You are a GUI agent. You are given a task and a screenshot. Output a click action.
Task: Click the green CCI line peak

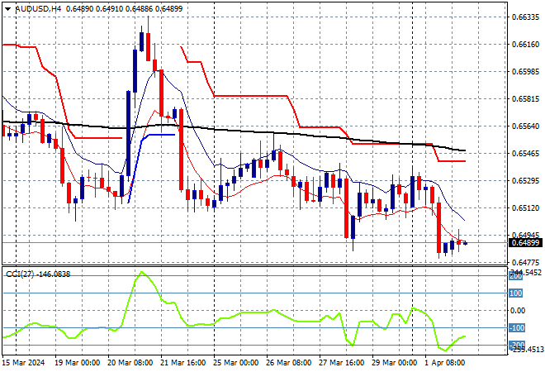click(141, 272)
